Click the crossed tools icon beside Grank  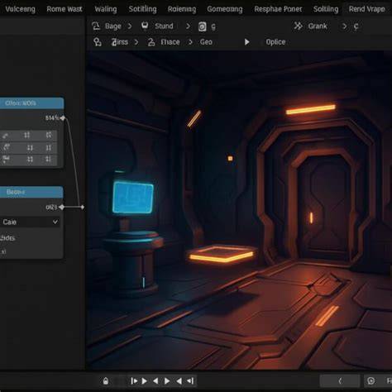(298, 26)
